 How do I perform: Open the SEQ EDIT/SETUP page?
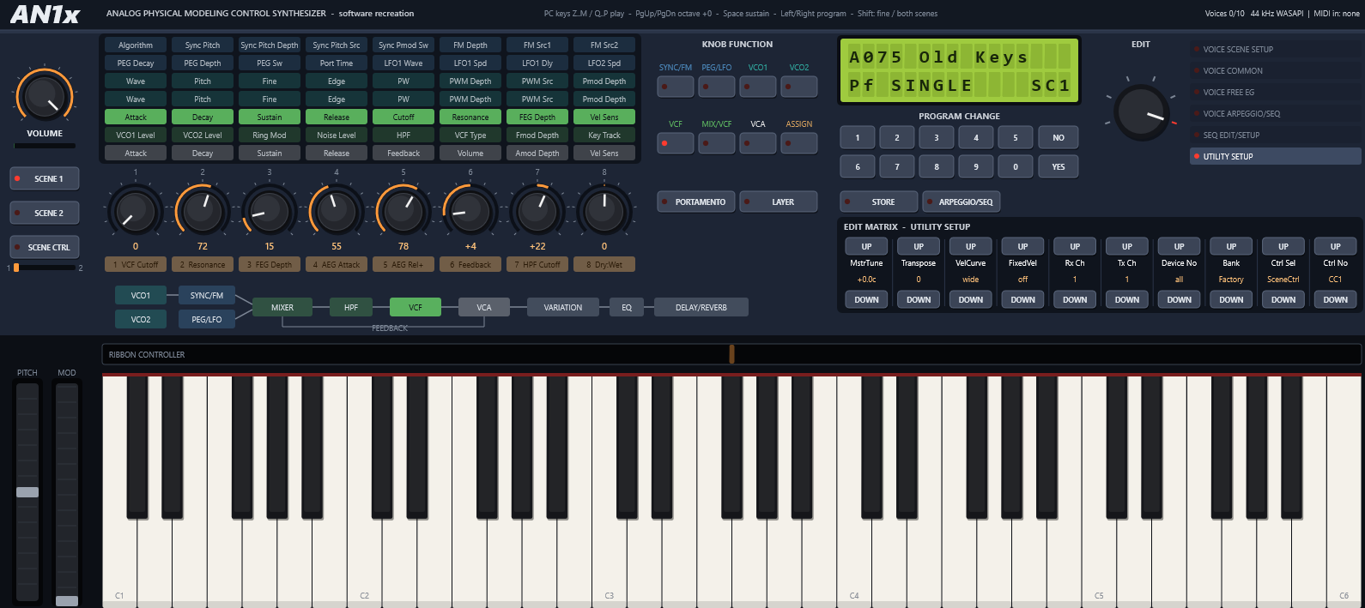click(x=1276, y=135)
